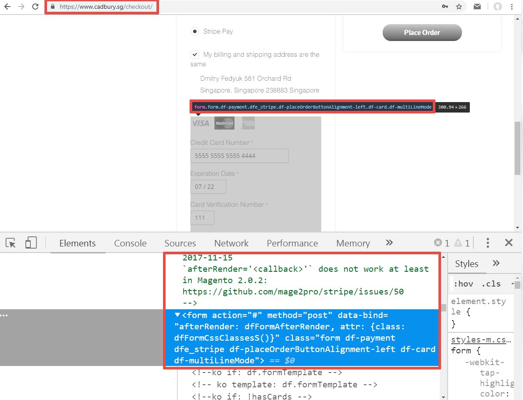Viewport: 523px width, 400px height.
Task: Click the 'Singapore, Singapore 238883' address line
Action: (x=260, y=90)
